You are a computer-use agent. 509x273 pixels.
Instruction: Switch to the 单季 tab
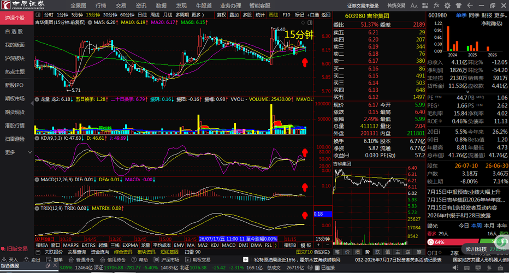coord(460,15)
